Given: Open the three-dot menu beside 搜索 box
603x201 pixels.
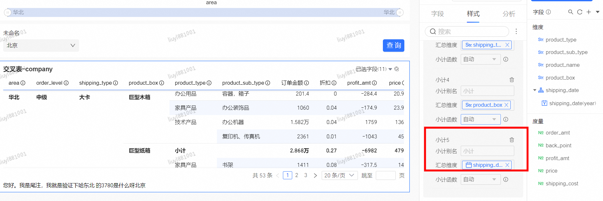Looking at the screenshot, I should pos(516,31).
